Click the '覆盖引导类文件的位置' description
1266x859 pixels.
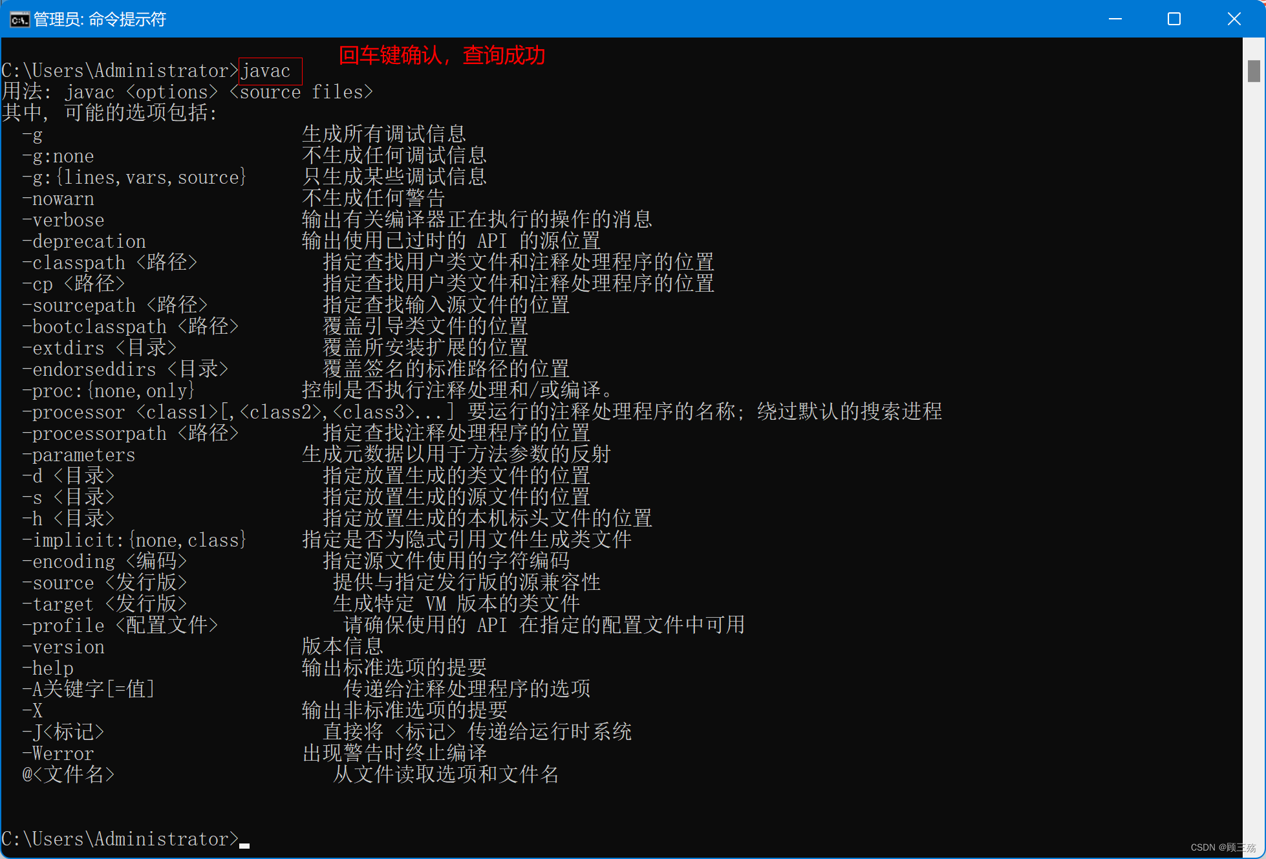tap(425, 327)
